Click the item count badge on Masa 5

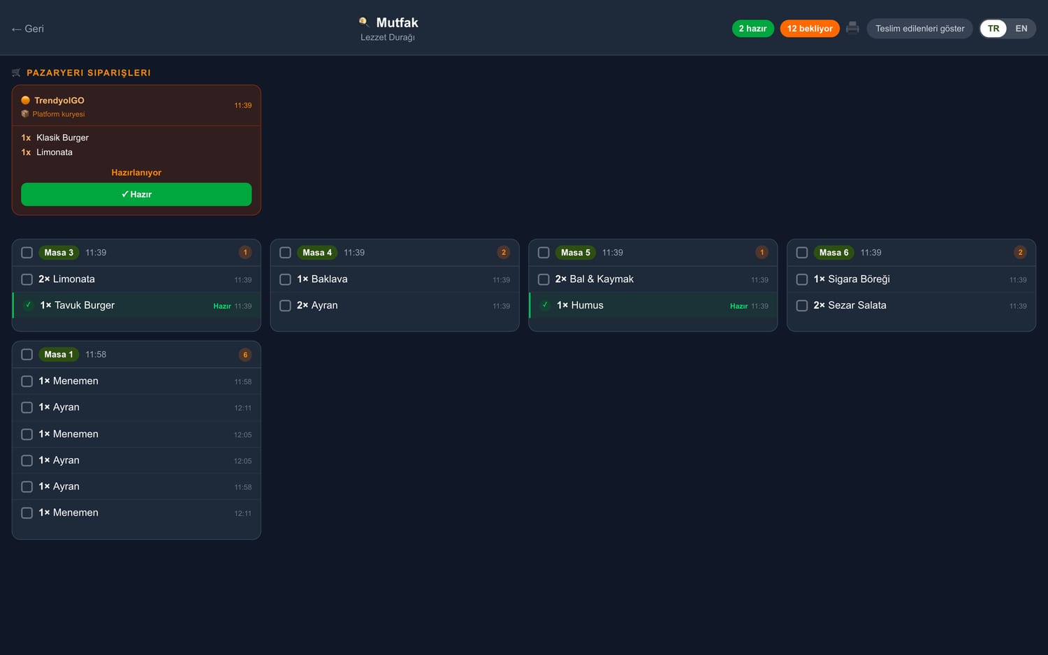pos(762,253)
